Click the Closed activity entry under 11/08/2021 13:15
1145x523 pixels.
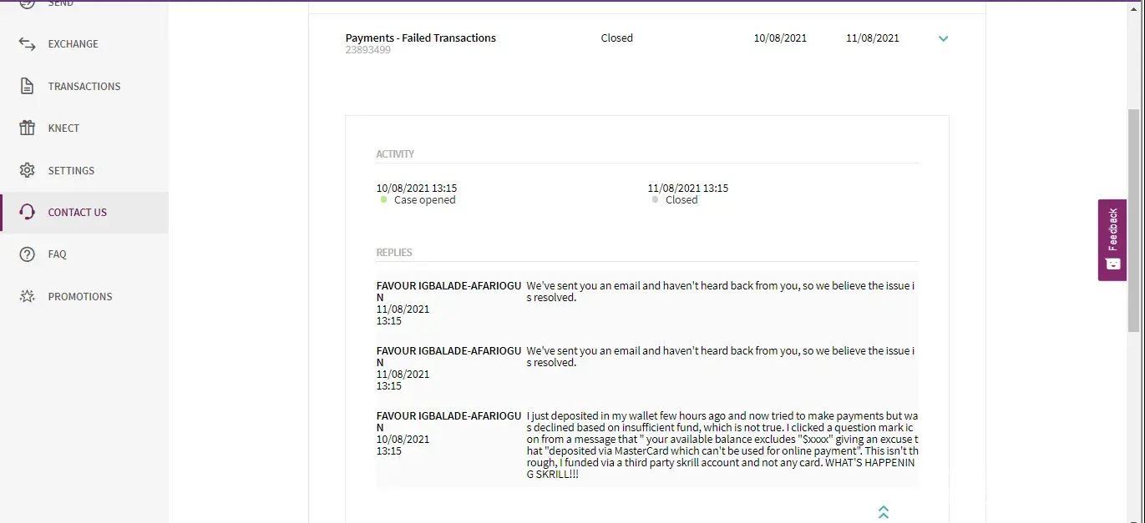[x=675, y=200]
